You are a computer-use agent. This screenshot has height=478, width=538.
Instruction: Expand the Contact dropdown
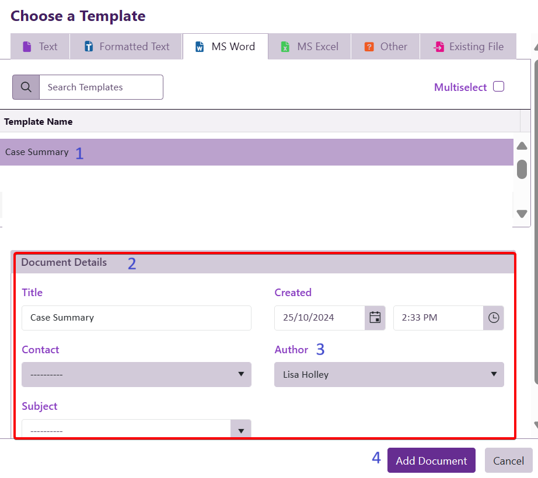coord(137,374)
